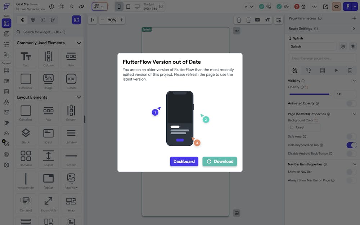Select the Text widget
Image resolution: width=360 pixels, height=225 pixels.
click(26, 59)
